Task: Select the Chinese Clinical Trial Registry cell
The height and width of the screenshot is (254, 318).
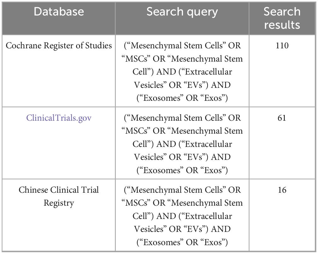Action: 59,196
